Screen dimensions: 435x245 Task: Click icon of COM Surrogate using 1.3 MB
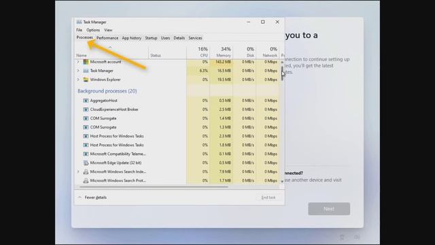pos(86,127)
